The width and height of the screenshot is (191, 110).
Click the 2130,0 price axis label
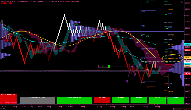pos(188,97)
